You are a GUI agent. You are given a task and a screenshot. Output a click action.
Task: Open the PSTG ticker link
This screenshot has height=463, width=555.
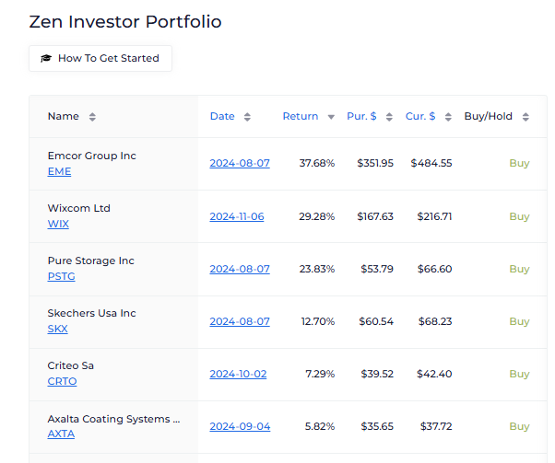point(61,276)
